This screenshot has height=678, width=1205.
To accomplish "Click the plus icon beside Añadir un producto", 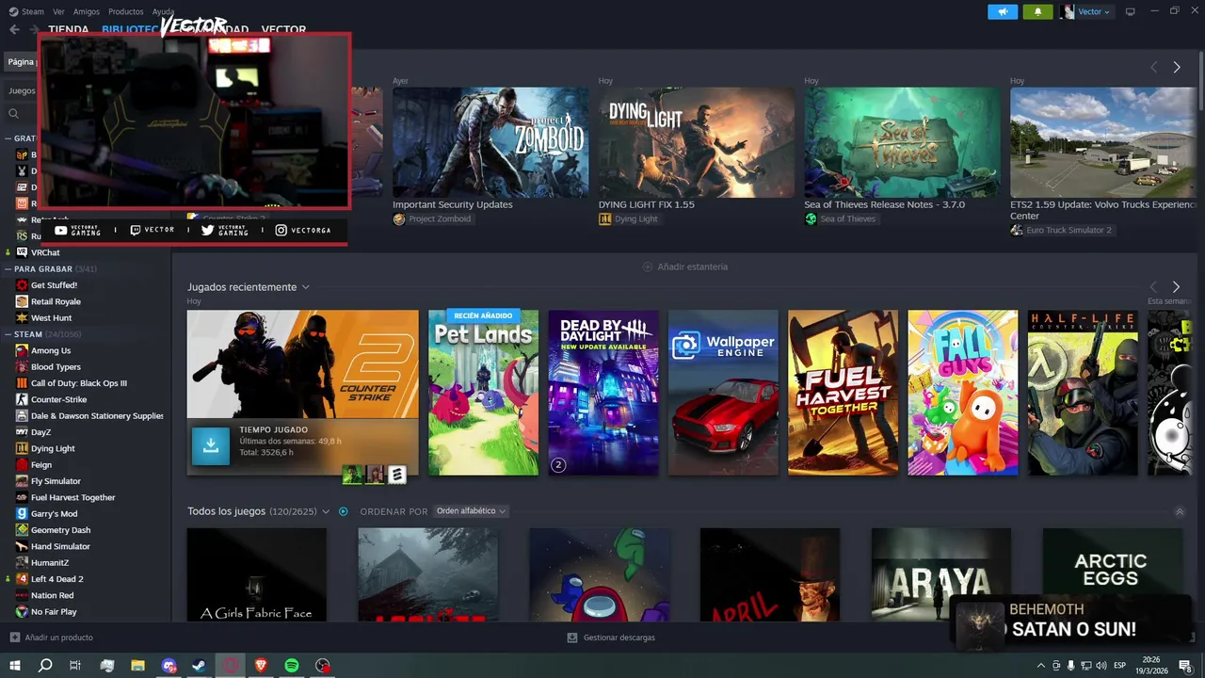I will (14, 638).
